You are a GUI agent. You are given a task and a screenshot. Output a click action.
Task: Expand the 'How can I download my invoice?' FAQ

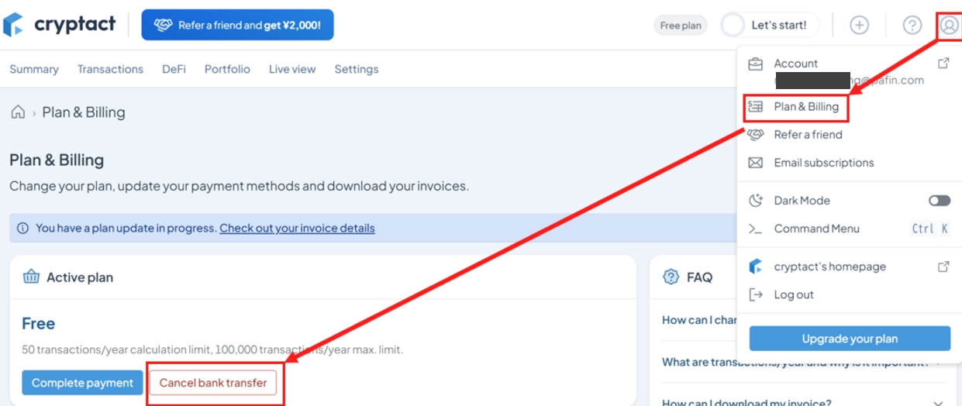pos(803,403)
